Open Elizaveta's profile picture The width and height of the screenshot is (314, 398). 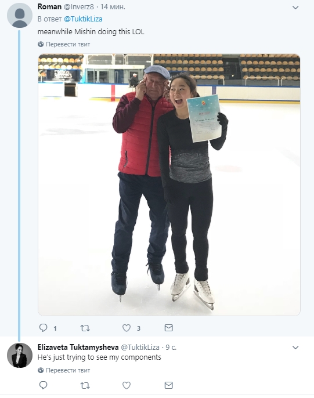[x=20, y=355]
